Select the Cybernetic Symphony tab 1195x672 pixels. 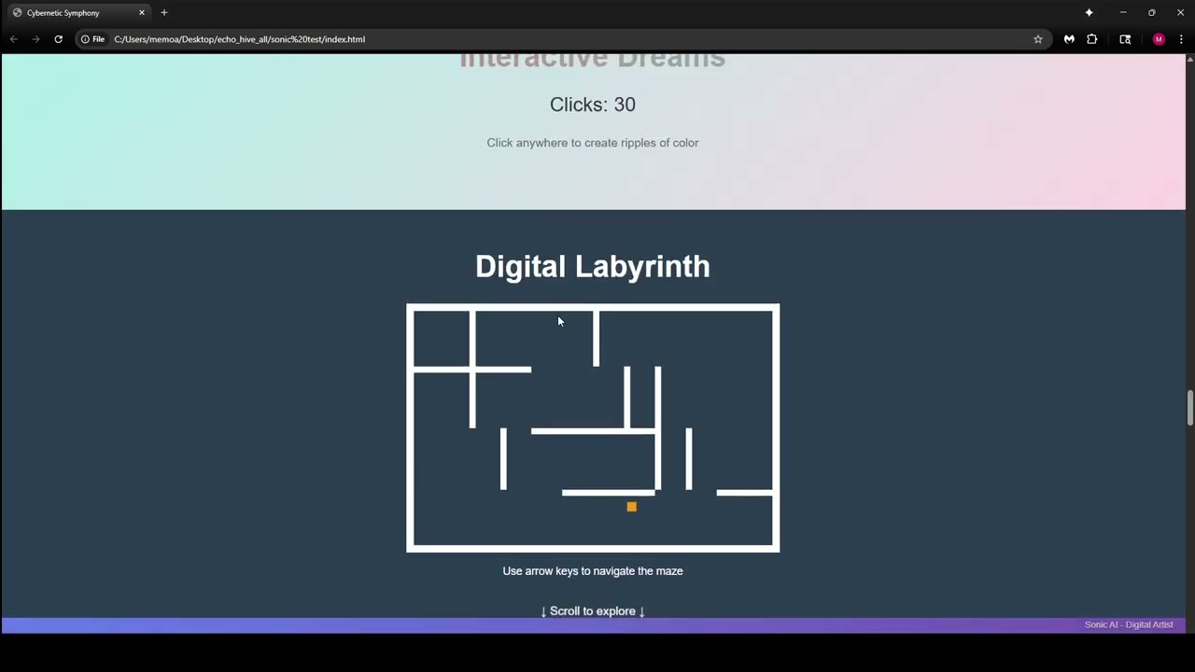(70, 13)
